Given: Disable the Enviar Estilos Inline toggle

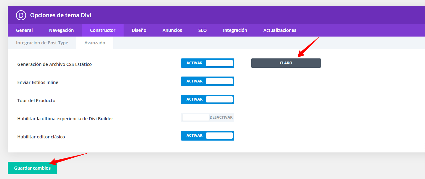Looking at the screenshot, I should pyautogui.click(x=208, y=81).
